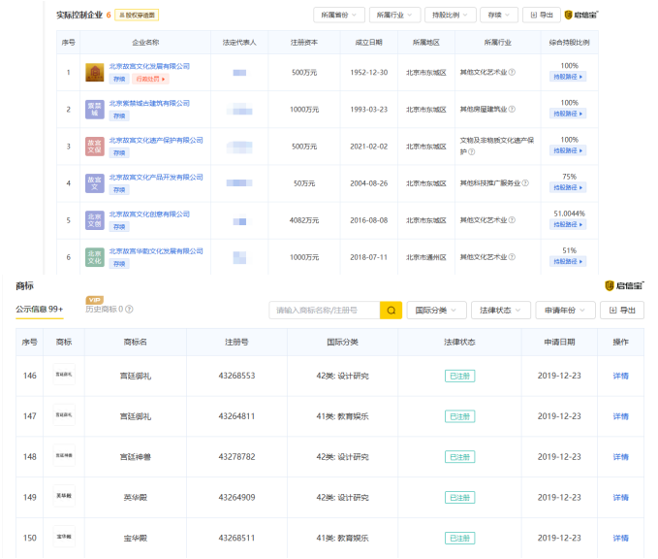Open 北京故宫文化创意有限公司 company link
The height and width of the screenshot is (559, 658).
pyautogui.click(x=149, y=214)
